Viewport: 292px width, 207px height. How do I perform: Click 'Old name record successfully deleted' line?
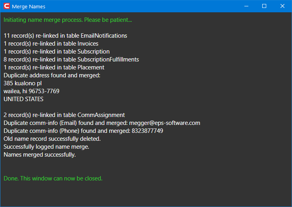52,139
